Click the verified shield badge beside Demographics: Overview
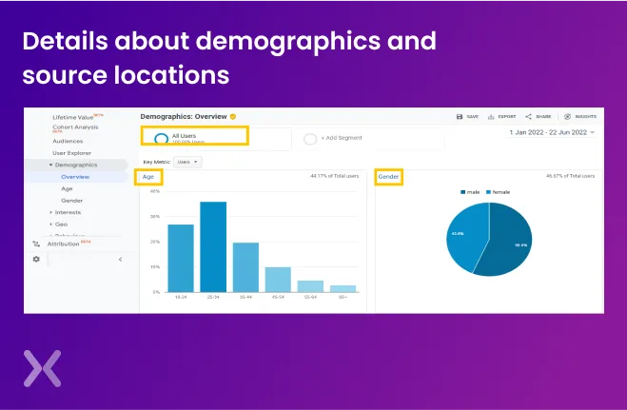Image resolution: width=627 pixels, height=410 pixels. coord(233,117)
